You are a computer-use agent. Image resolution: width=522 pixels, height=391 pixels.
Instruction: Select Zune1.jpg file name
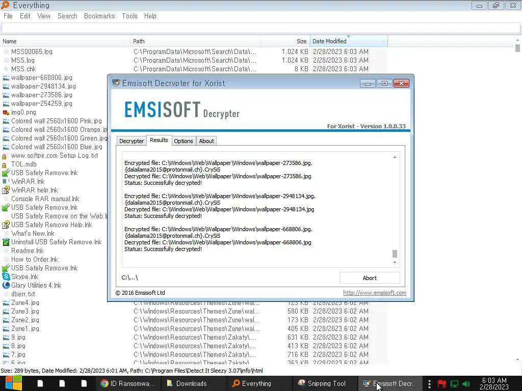click(x=25, y=328)
